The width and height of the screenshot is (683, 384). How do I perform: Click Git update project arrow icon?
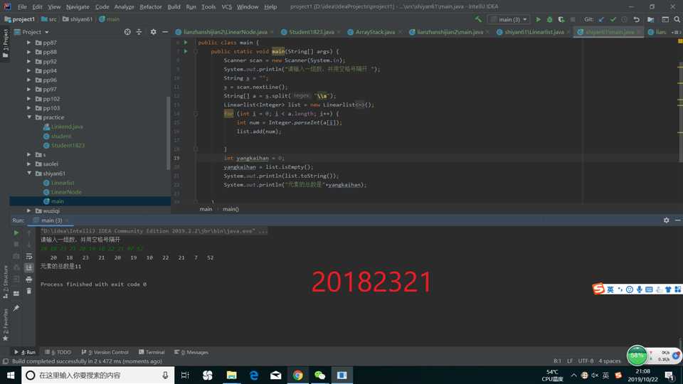pos(602,19)
